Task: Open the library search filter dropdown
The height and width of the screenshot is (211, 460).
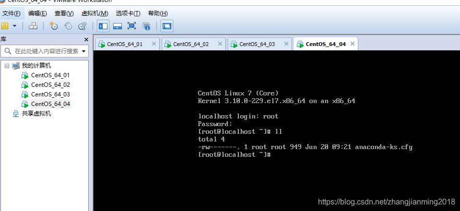Action: pos(83,51)
